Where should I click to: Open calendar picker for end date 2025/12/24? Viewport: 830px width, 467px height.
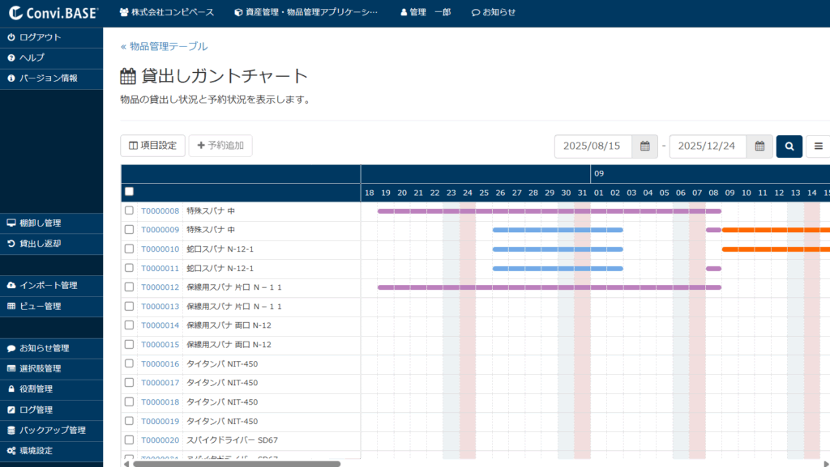759,146
